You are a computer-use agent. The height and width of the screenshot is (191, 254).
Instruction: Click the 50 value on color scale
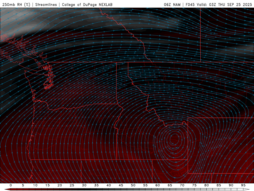[133, 185]
